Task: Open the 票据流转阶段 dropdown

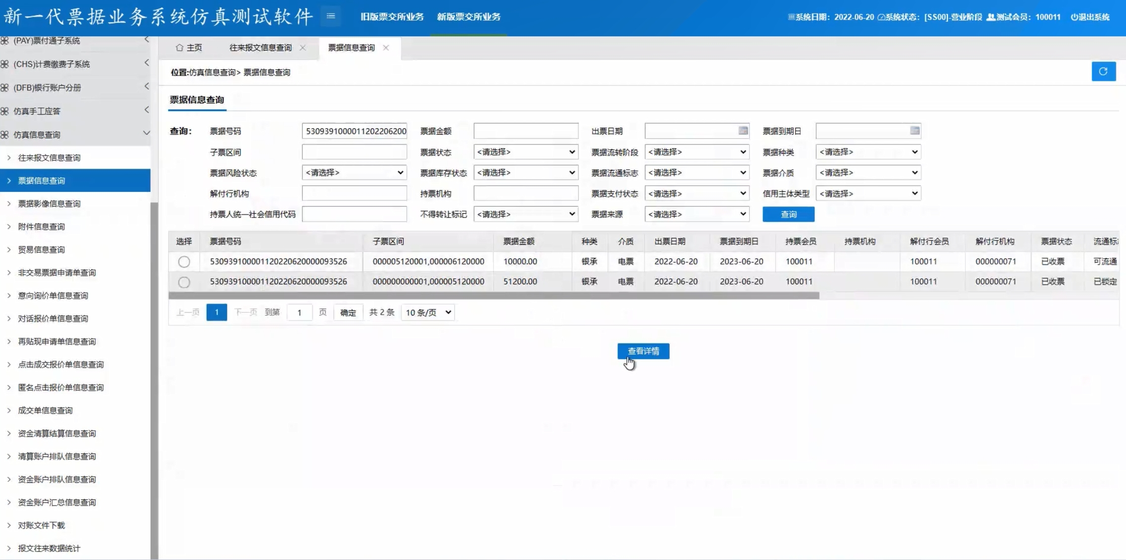Action: pos(697,152)
